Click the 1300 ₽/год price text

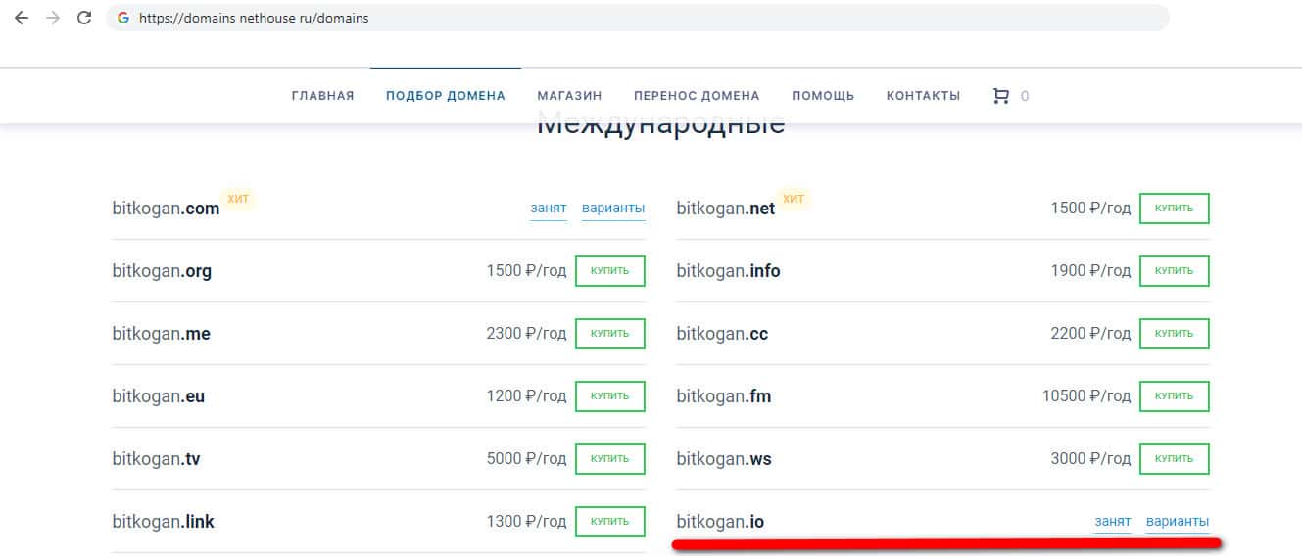pos(526,522)
